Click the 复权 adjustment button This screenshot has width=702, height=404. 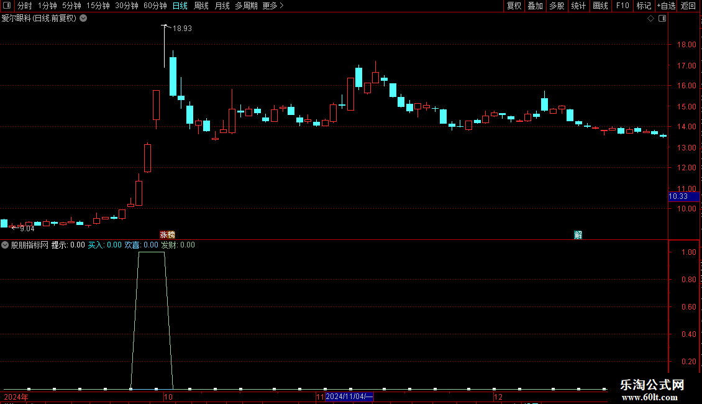514,6
